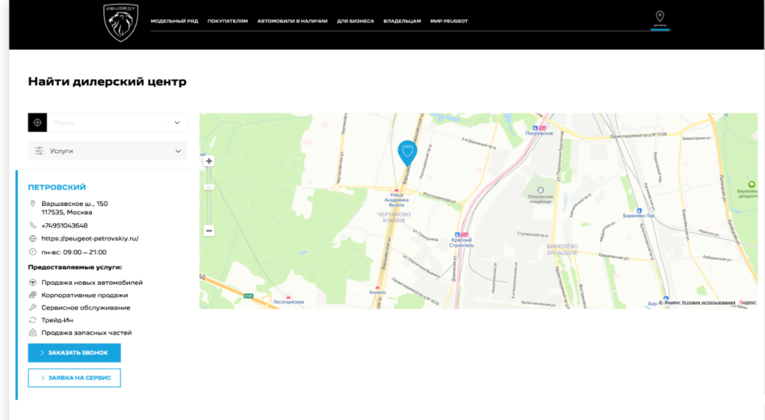The width and height of the screenshot is (765, 420).
Task: Open Модельный ряд menu
Action: [174, 21]
